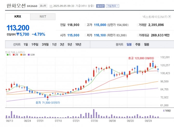The image size is (174, 127).
Task: Select the KRX tab
Action: point(17,17)
